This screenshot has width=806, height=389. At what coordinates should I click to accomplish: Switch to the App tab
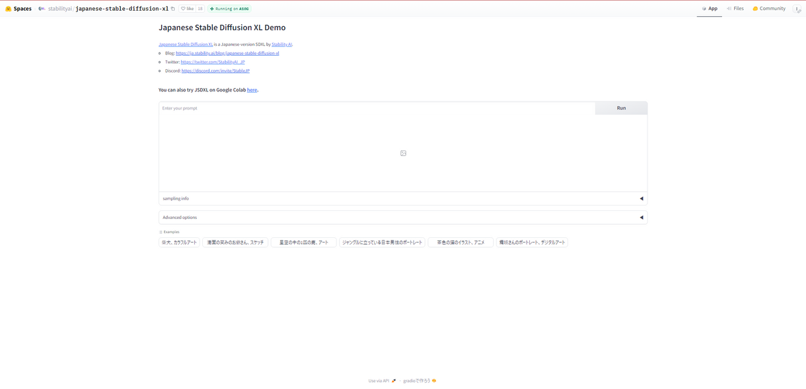click(709, 9)
